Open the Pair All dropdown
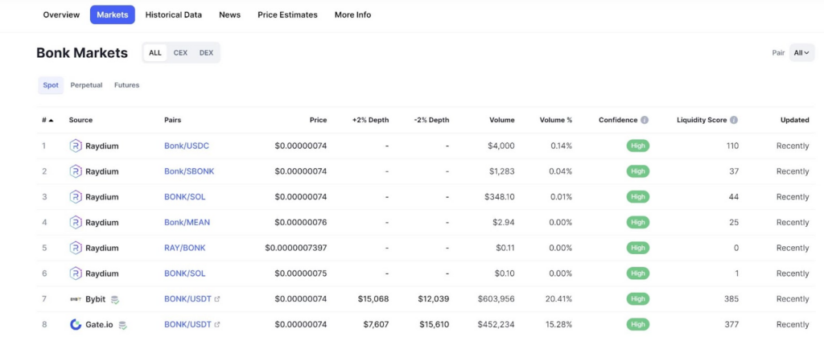The image size is (824, 337). [801, 52]
